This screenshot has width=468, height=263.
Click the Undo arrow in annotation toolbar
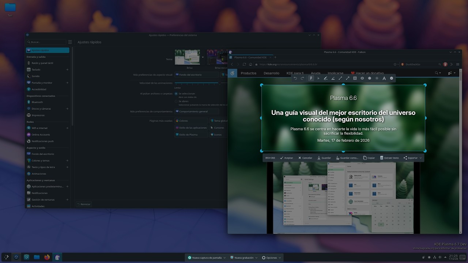pyautogui.click(x=295, y=78)
